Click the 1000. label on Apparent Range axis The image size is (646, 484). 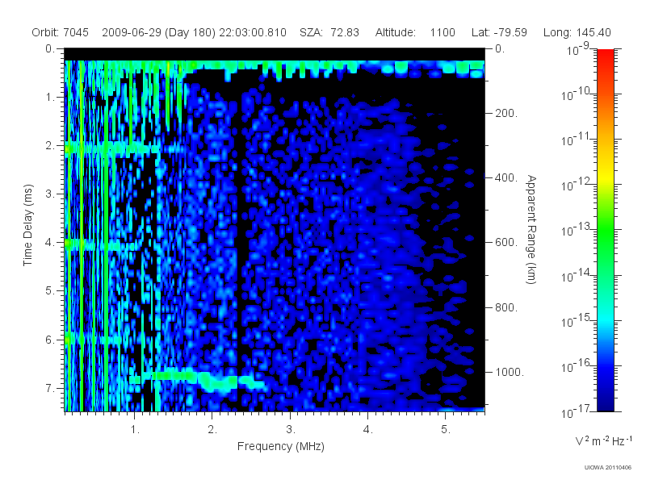[x=510, y=372]
